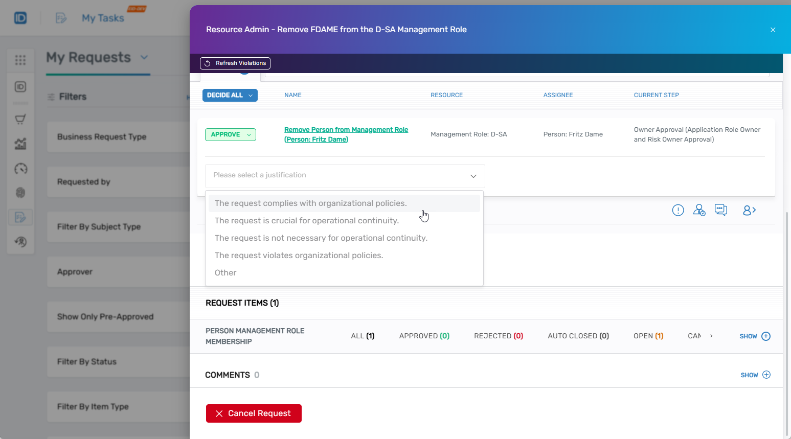Viewport: 791px width, 439px height.
Task: Open the dashboard gauge sidebar icon
Action: pos(20,169)
